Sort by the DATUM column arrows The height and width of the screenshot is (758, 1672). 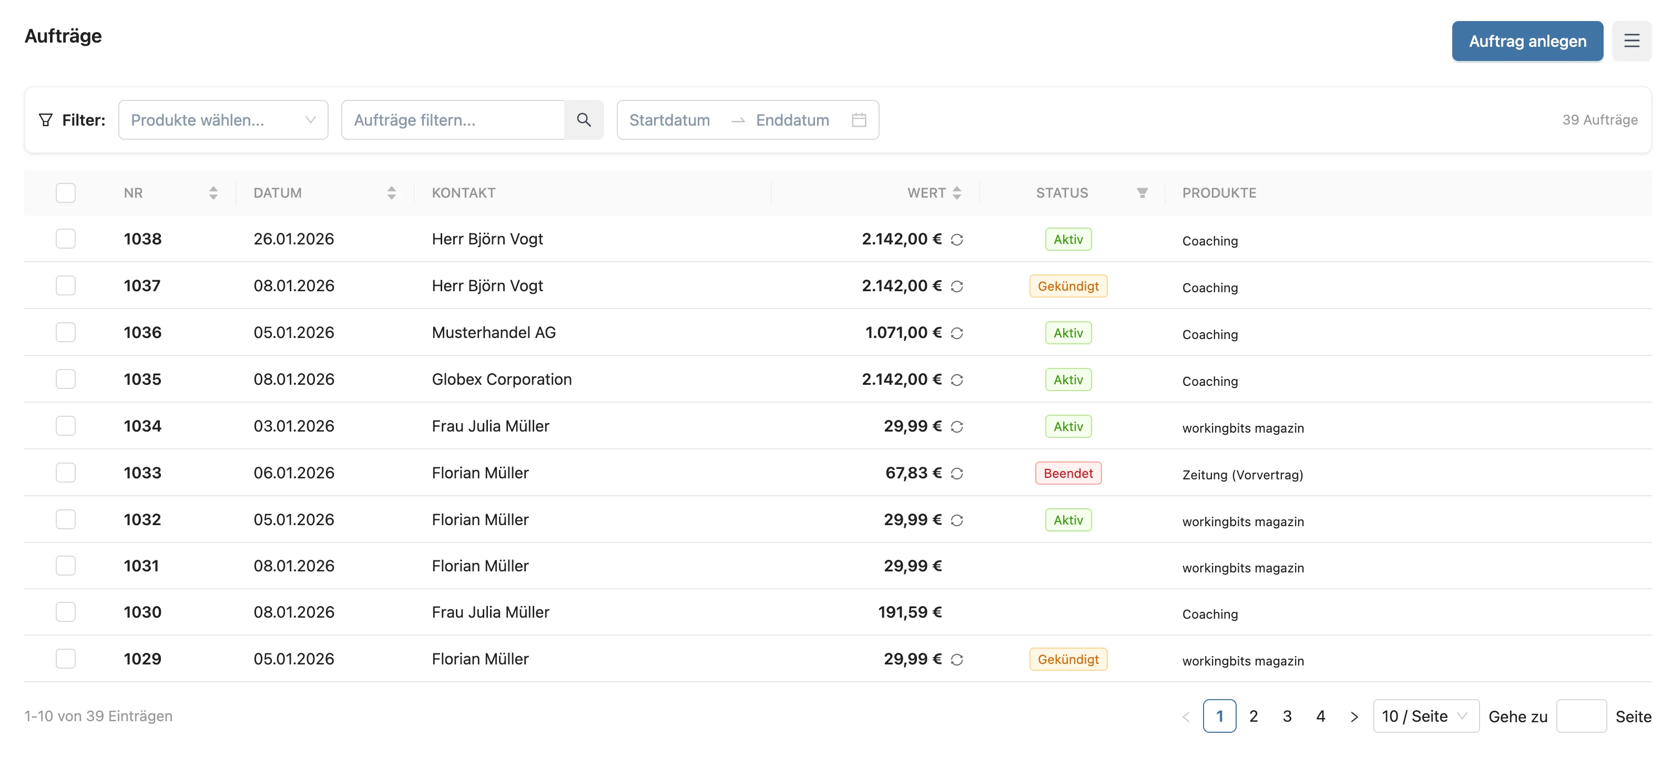pyautogui.click(x=391, y=193)
